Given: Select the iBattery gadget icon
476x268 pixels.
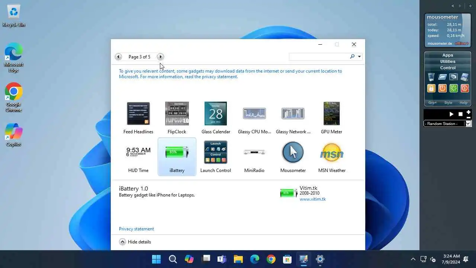Looking at the screenshot, I should (x=177, y=152).
